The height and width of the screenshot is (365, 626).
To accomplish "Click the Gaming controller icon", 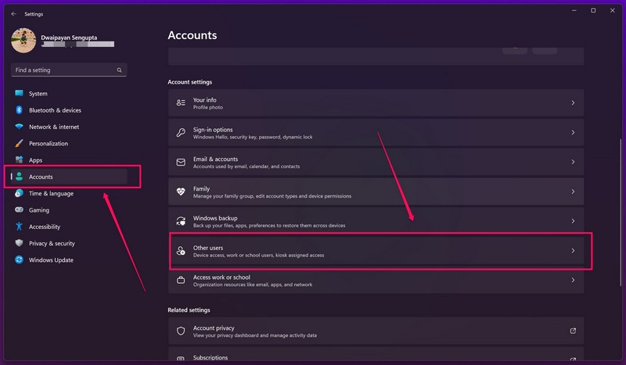I will pos(19,210).
